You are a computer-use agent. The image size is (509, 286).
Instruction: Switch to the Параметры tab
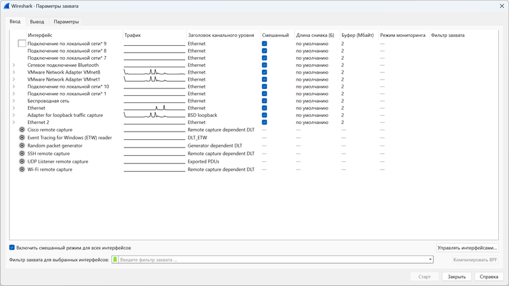pos(66,22)
